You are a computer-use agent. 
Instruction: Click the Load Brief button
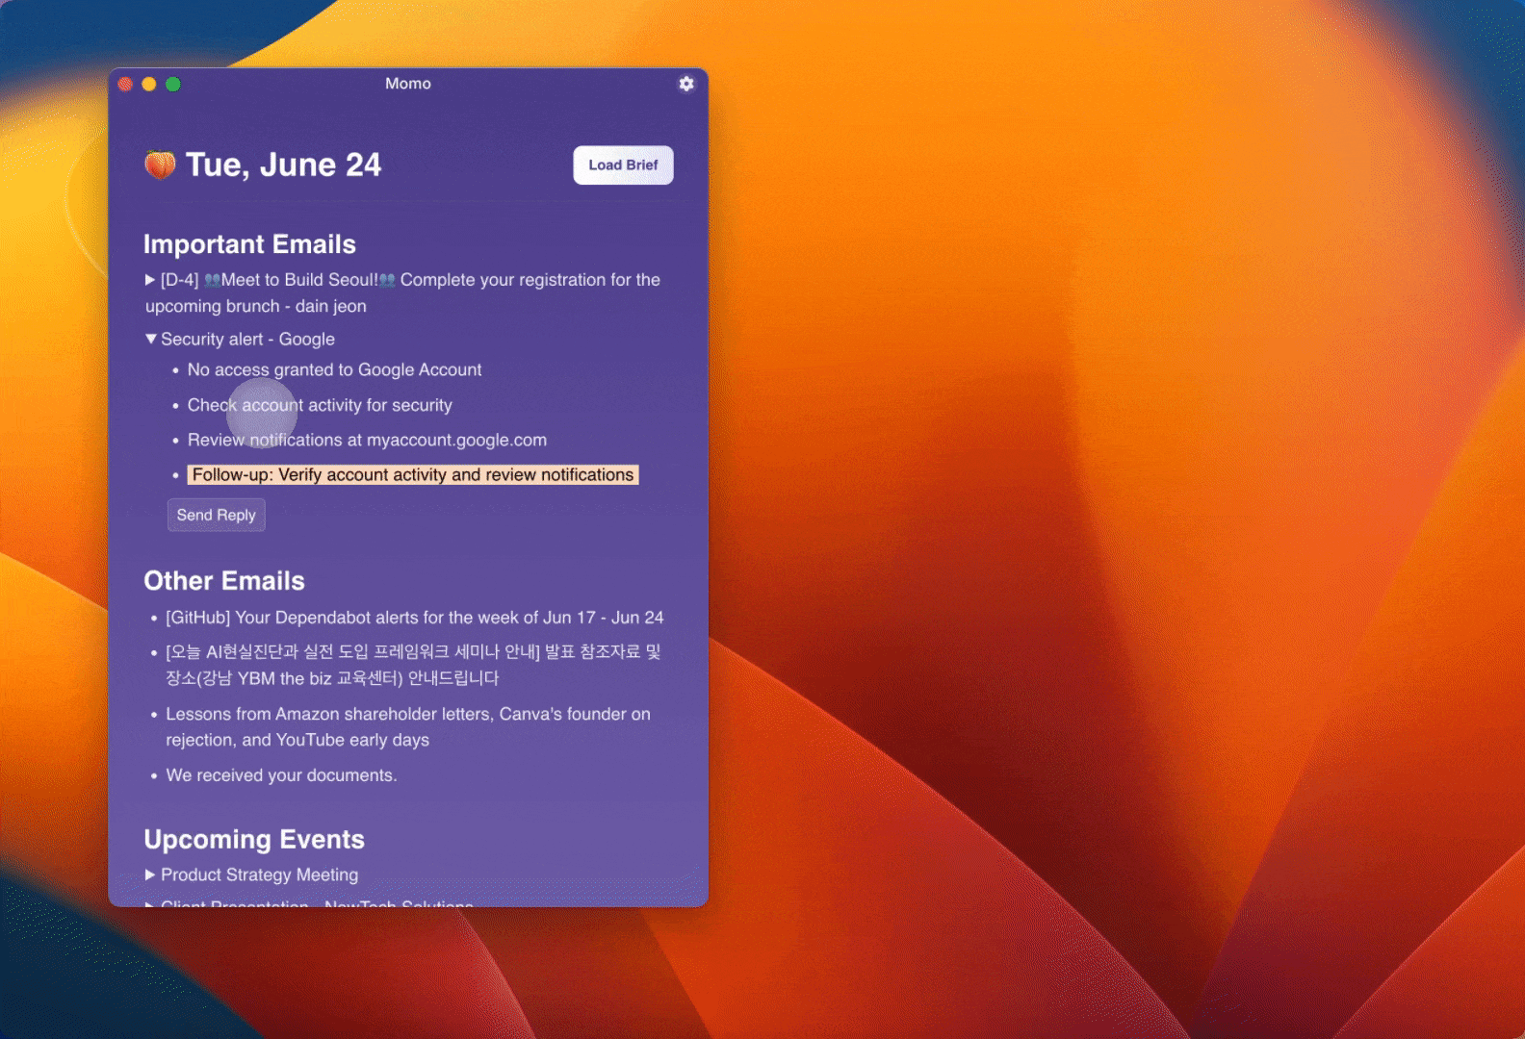(623, 165)
